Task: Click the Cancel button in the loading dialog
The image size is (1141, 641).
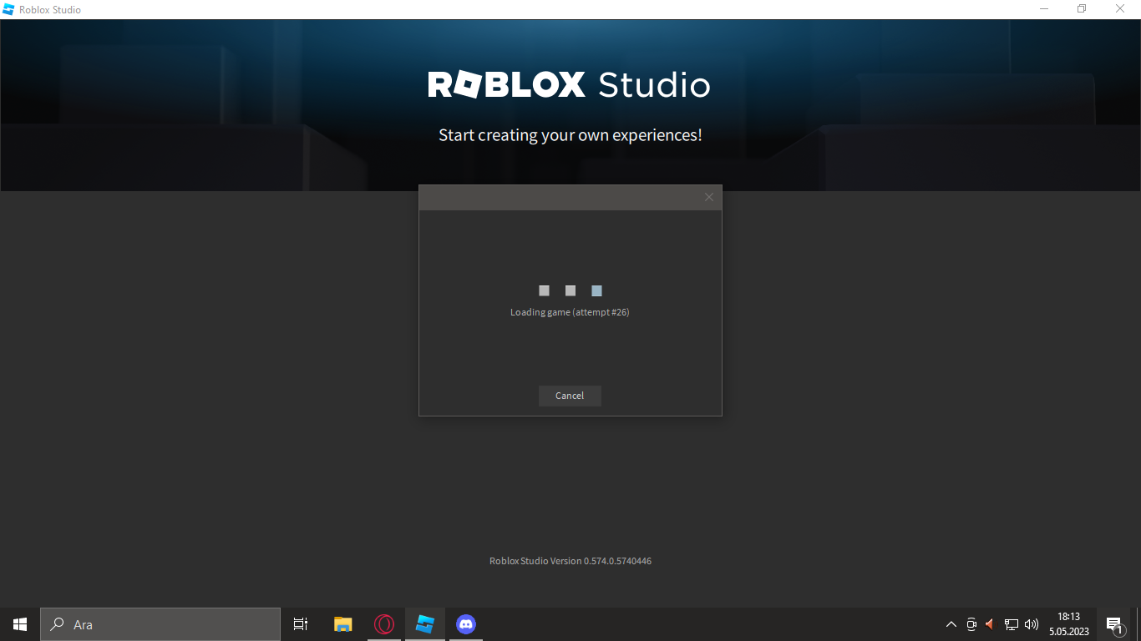Action: [x=570, y=396]
